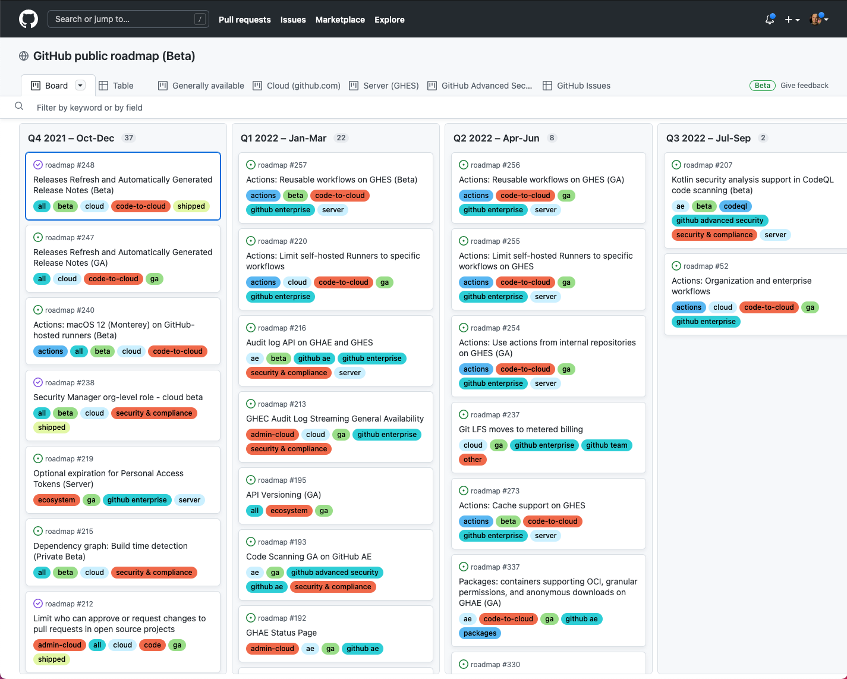Switch to the Generally available tab
847x679 pixels.
[x=201, y=86]
